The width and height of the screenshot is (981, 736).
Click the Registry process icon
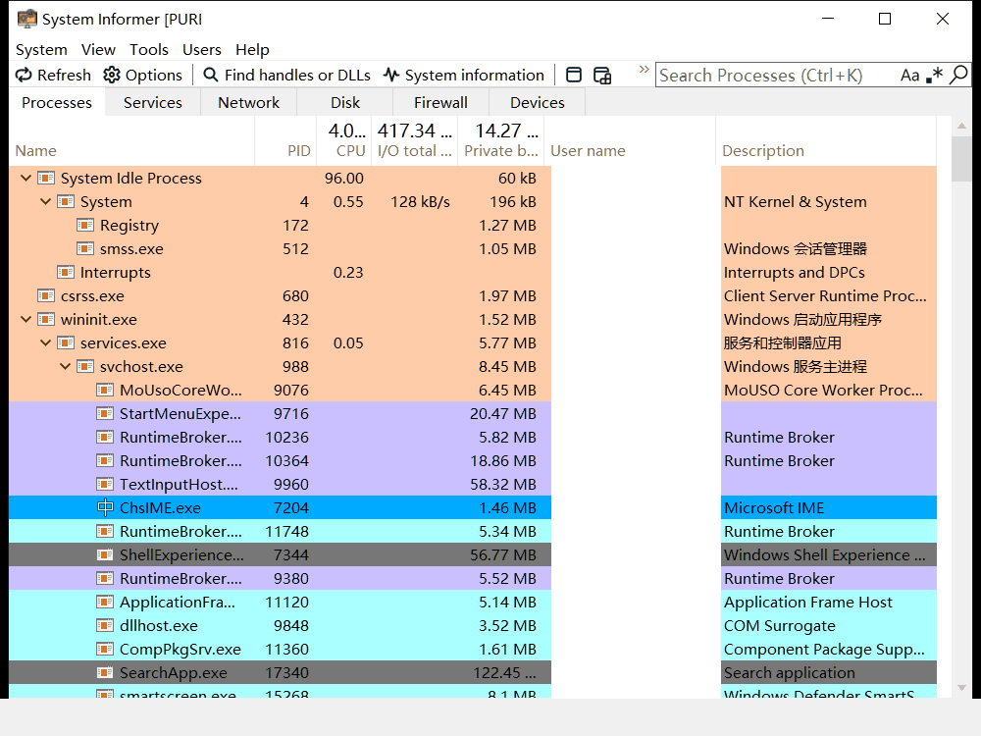pos(85,225)
